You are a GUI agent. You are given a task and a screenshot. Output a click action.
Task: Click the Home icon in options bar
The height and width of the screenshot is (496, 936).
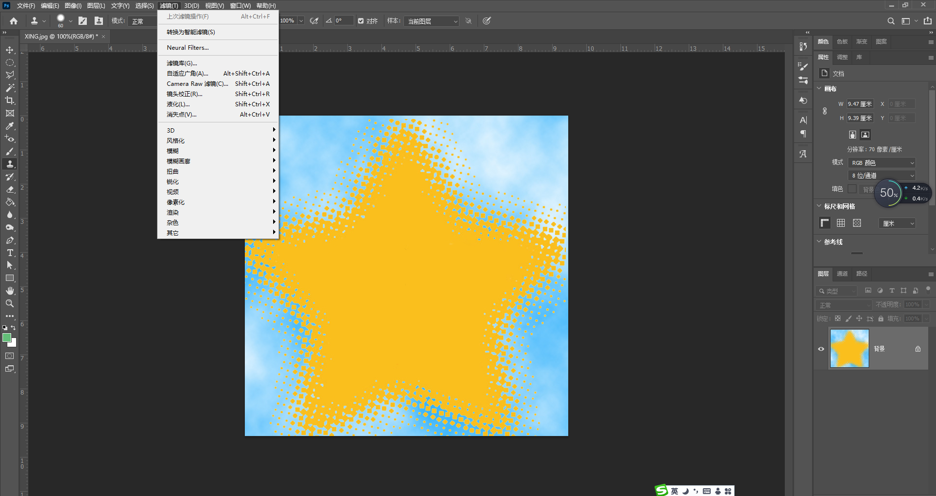[14, 21]
